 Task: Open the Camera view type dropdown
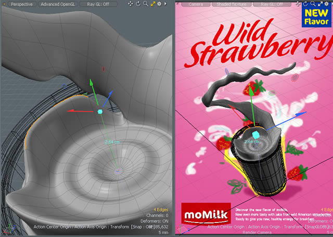click(196, 4)
